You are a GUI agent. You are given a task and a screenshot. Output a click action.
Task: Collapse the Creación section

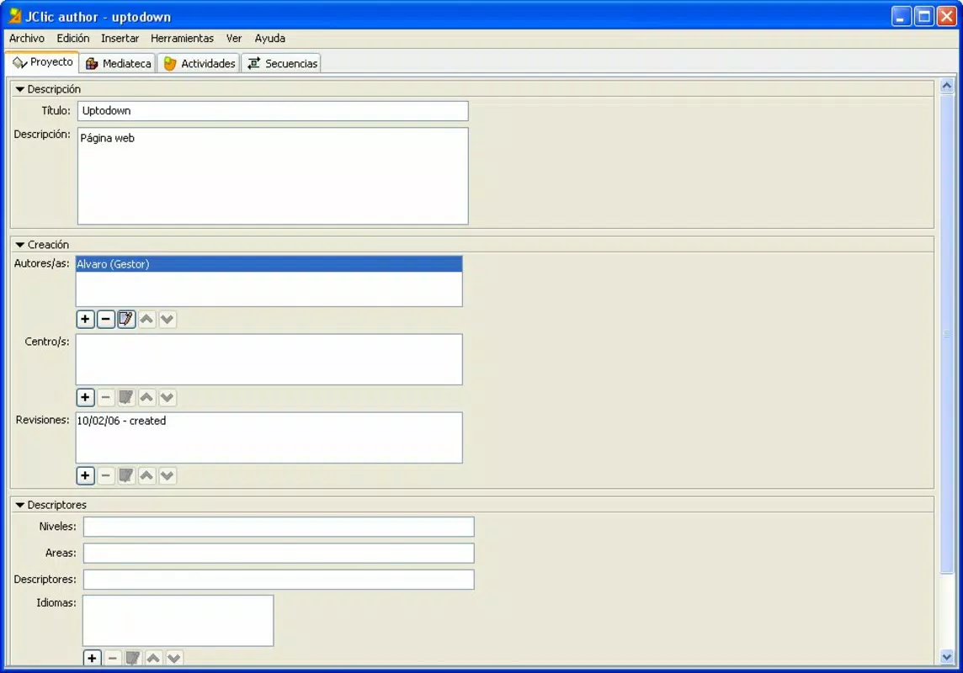pos(19,245)
